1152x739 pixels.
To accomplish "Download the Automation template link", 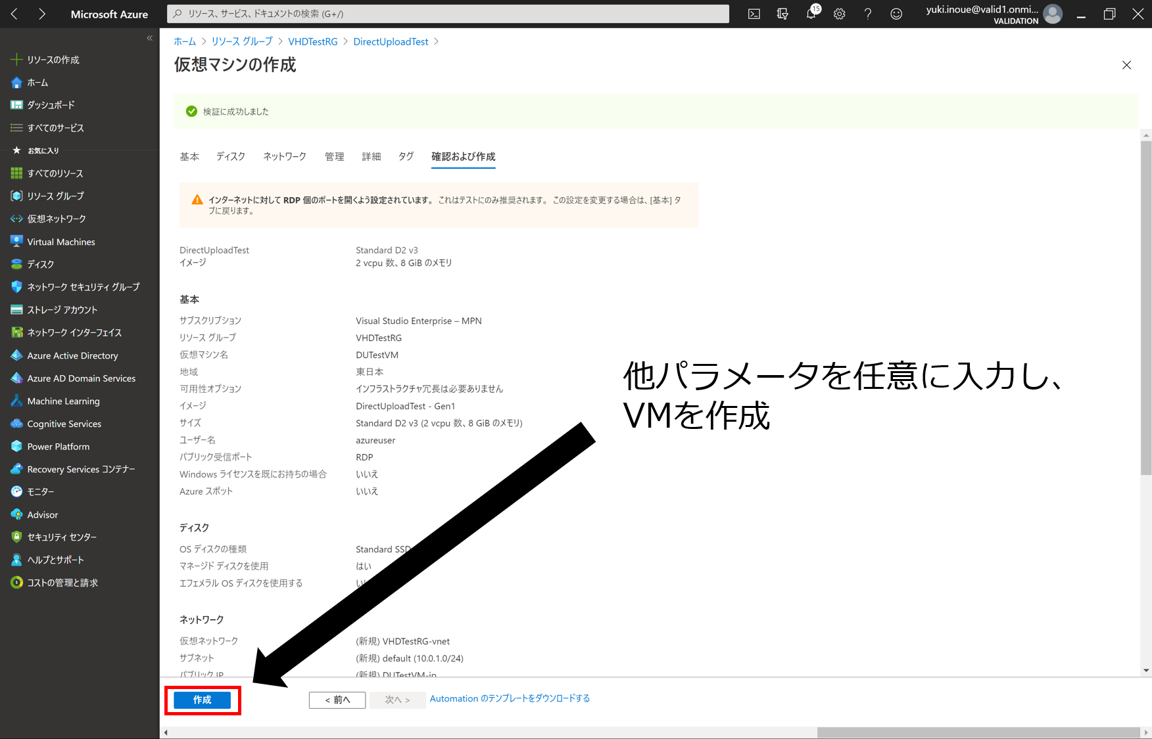I will pyautogui.click(x=510, y=699).
